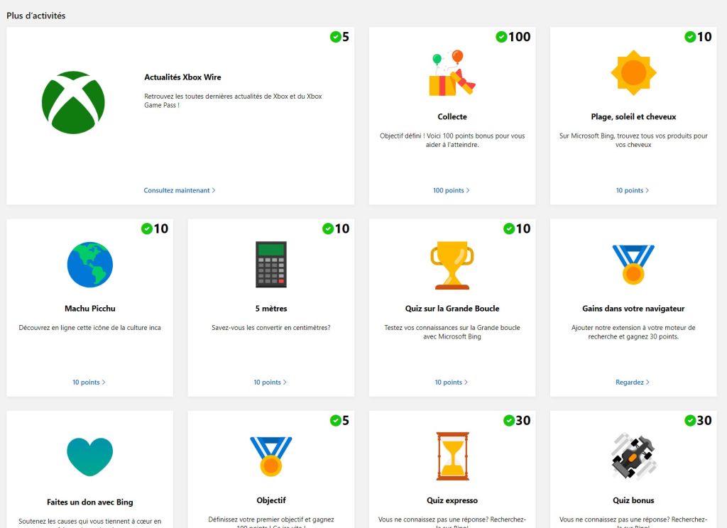
Task: Click the culture inca description text
Action: 90,328
